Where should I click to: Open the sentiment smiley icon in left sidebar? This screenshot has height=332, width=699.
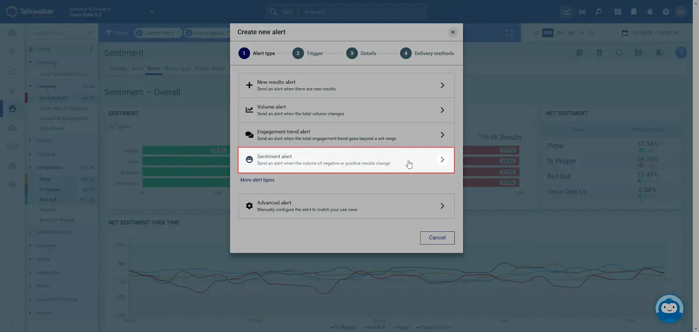[x=12, y=108]
